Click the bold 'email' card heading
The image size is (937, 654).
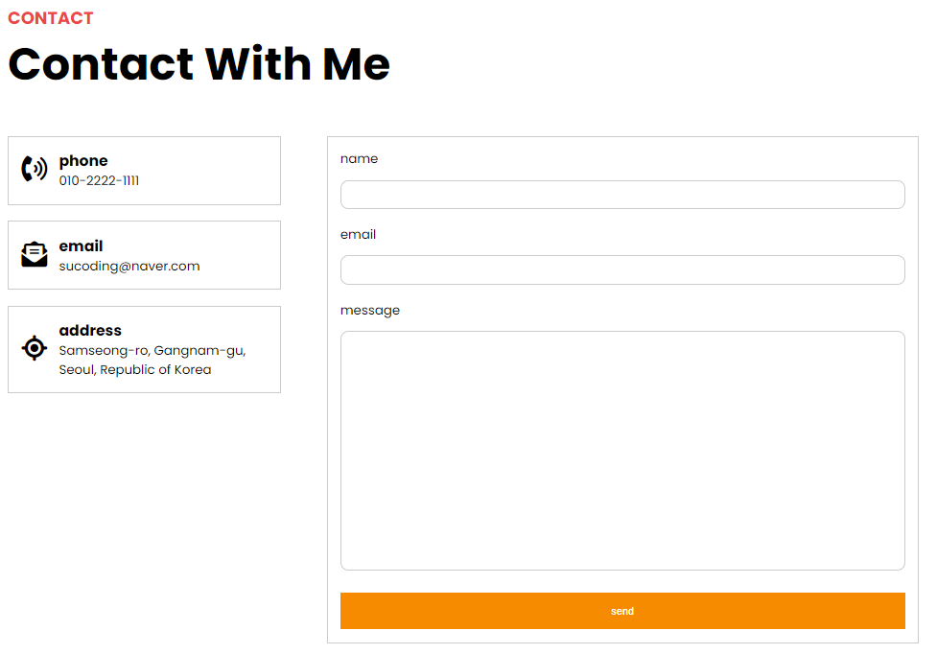(x=81, y=246)
